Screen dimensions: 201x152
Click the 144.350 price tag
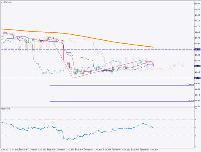[x=197, y=50]
